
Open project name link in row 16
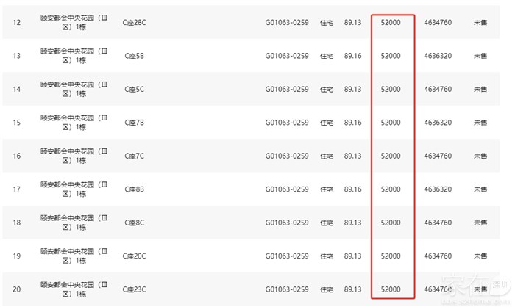tap(74, 156)
